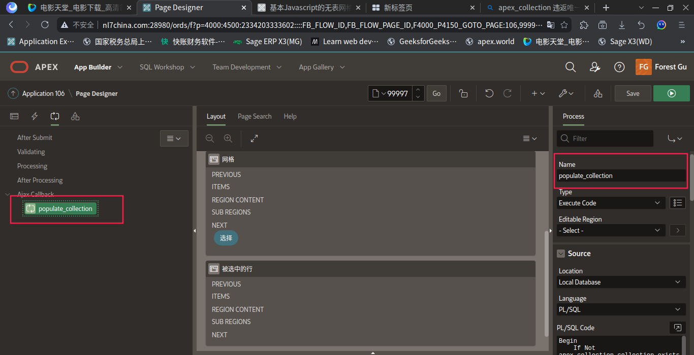Click the Processing panel icon
Image resolution: width=694 pixels, height=355 pixels.
coord(54,116)
